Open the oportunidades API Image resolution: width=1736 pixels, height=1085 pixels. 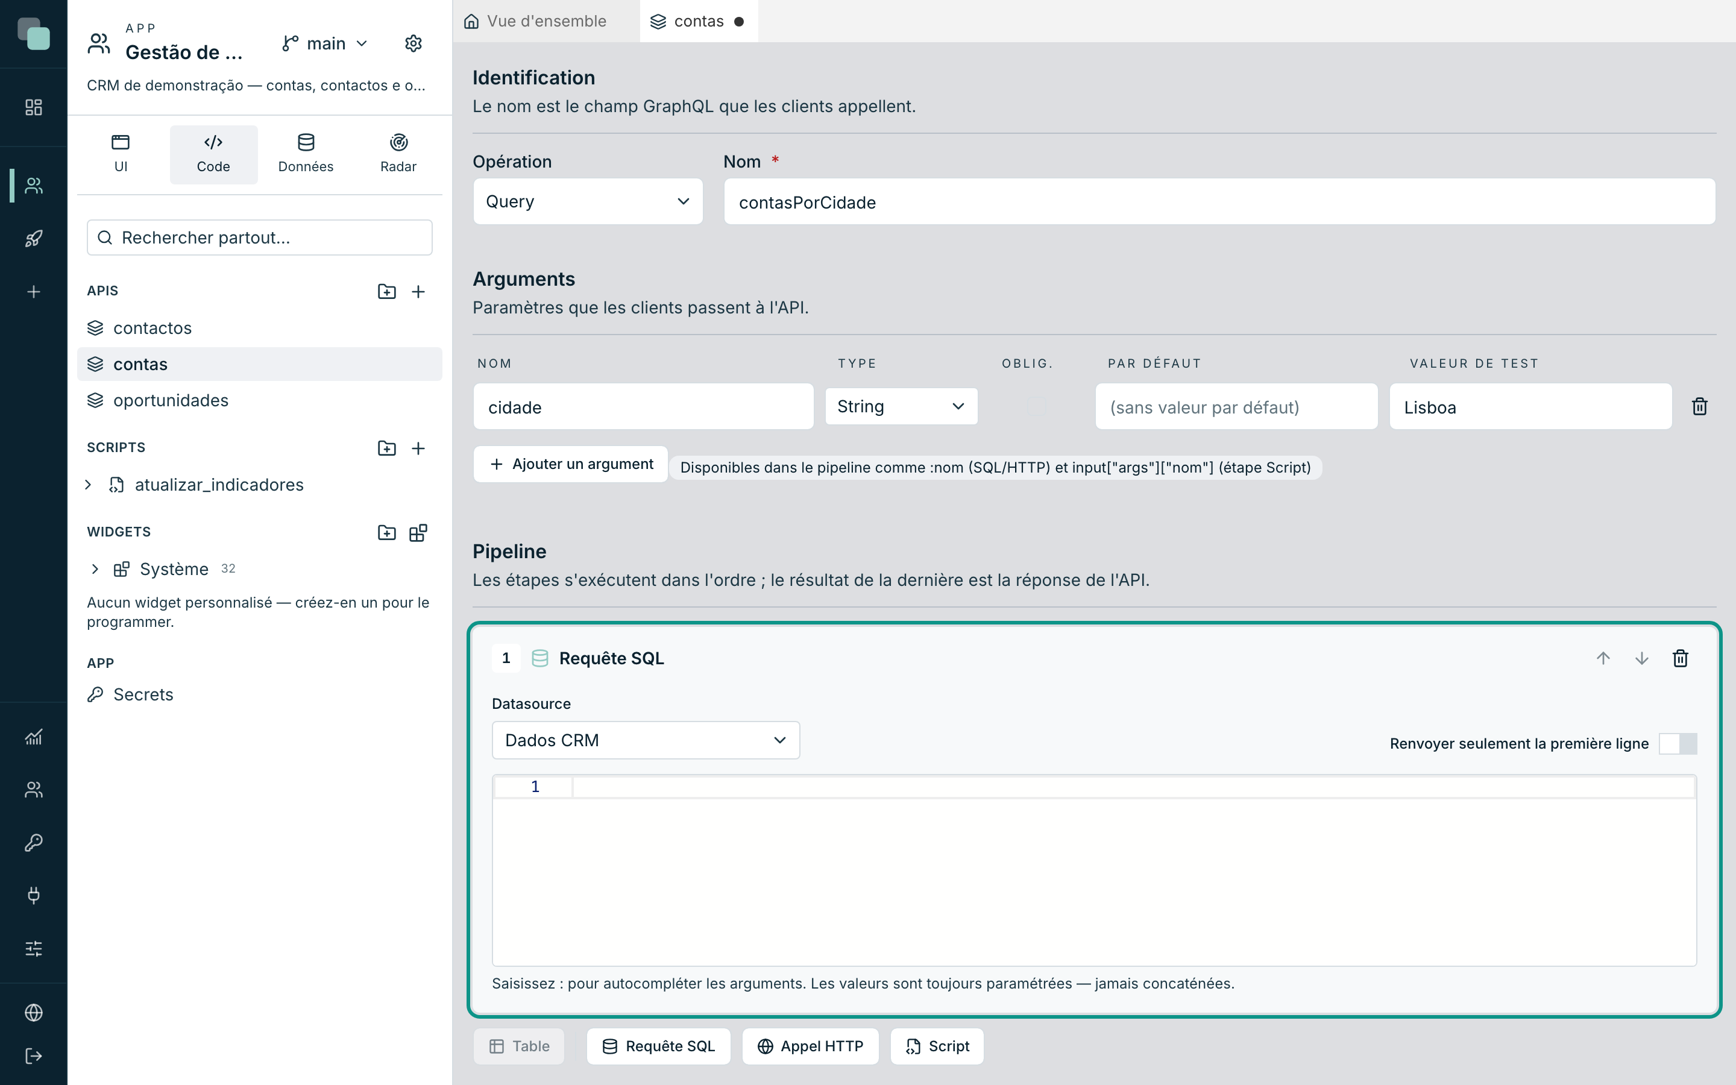click(260, 400)
